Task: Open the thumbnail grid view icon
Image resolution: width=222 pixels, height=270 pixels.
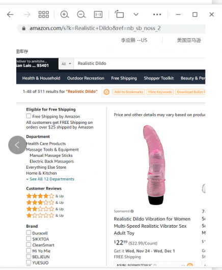Action: 44,14
